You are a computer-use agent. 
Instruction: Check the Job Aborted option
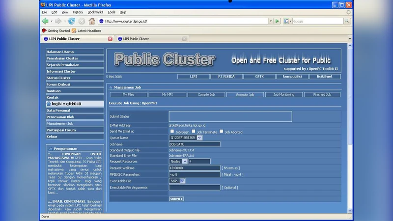221,131
